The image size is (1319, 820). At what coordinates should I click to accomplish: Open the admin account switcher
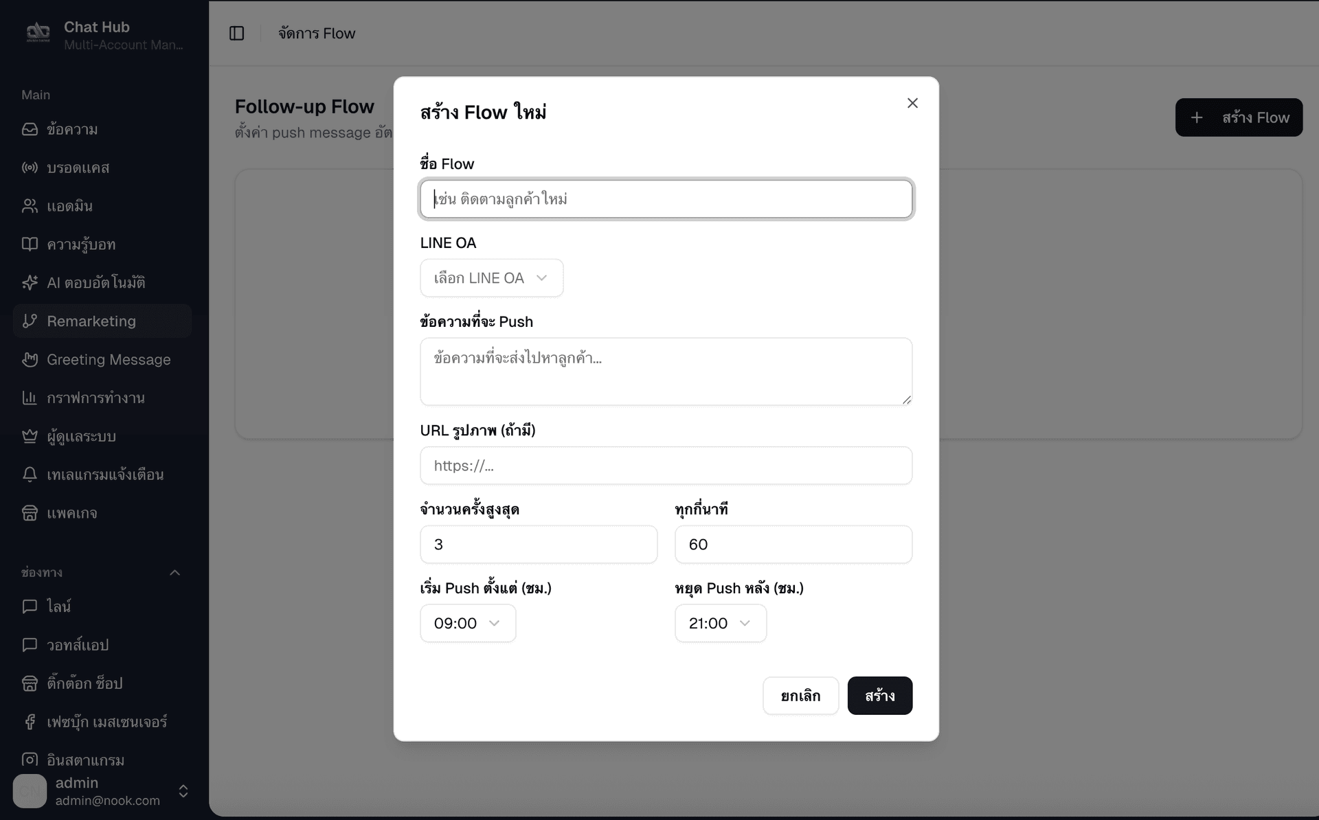(x=183, y=791)
